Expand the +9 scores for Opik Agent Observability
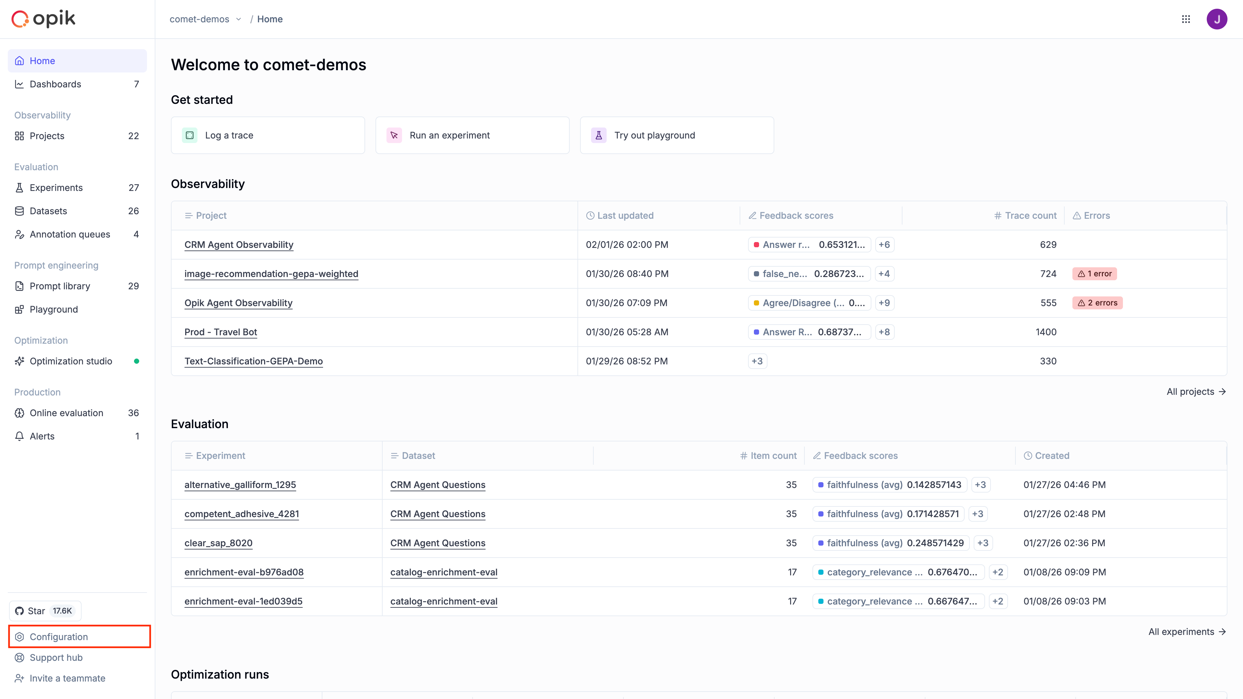Screen dimensions: 1243x699 (884, 303)
